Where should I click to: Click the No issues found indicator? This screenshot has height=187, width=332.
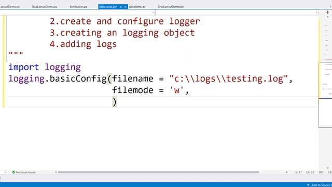point(24,172)
